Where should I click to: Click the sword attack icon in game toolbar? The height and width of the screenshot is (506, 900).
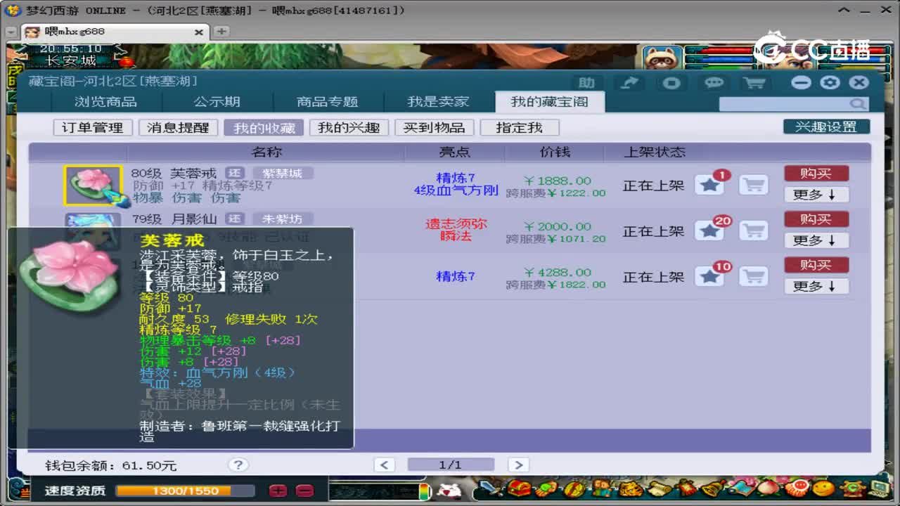pyautogui.click(x=491, y=488)
